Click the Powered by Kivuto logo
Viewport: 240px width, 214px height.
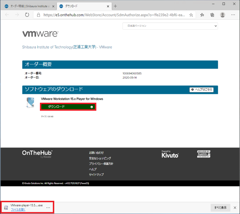click(x=170, y=154)
